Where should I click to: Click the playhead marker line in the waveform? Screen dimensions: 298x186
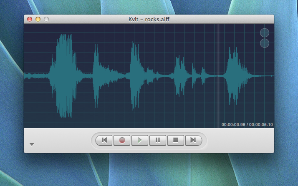(x=218, y=75)
